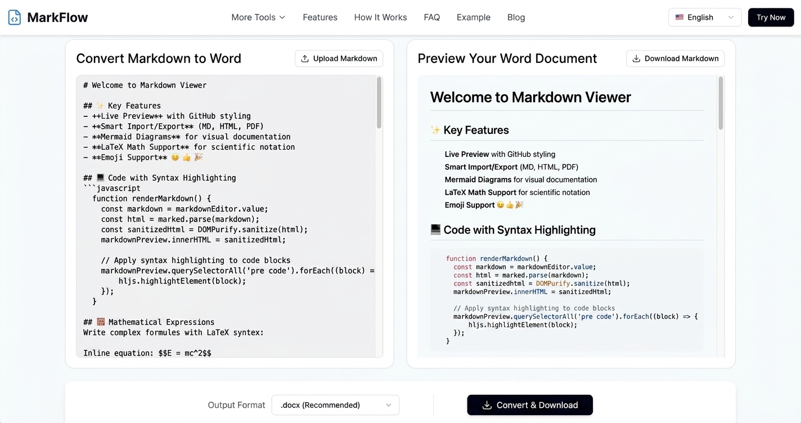The image size is (801, 423).
Task: Click inside the markdown editor text area
Action: (x=226, y=216)
